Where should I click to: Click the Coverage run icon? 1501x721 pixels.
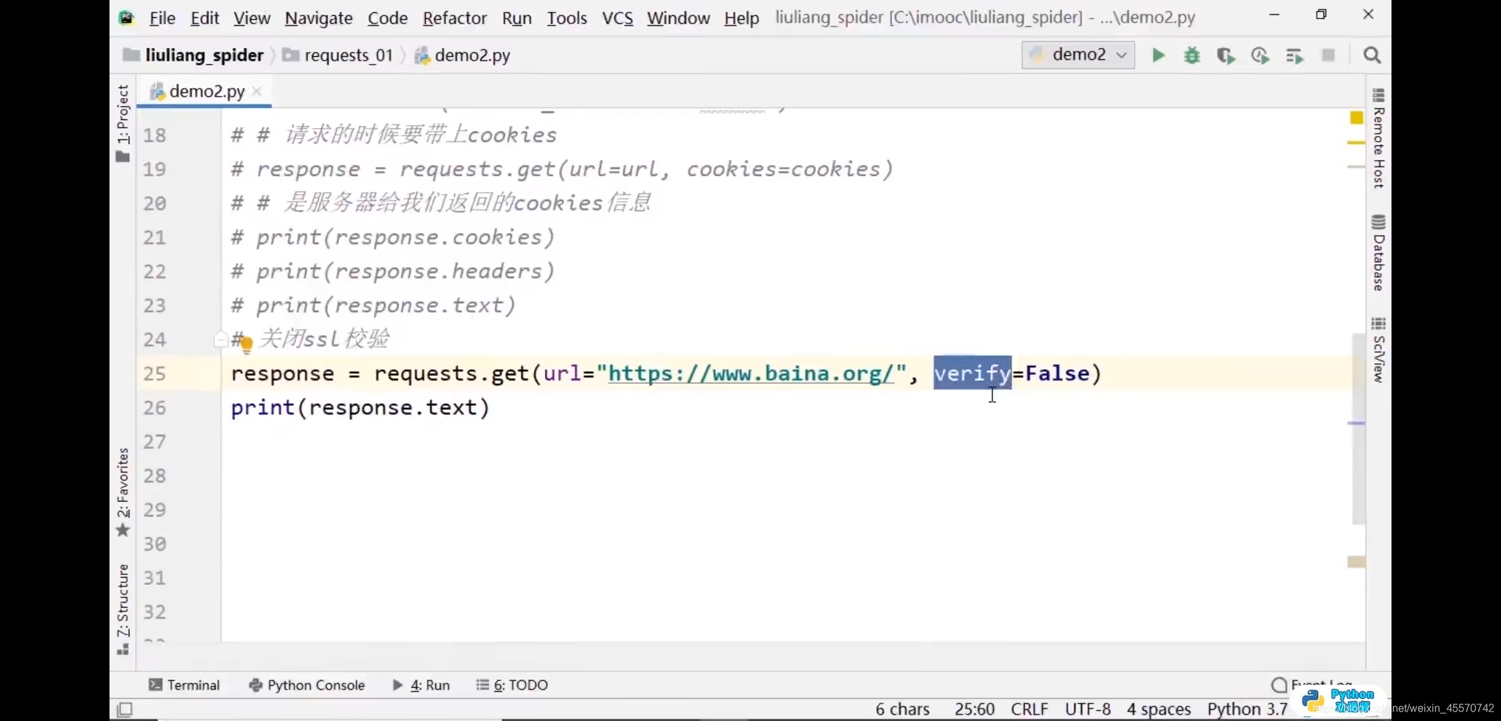(1227, 55)
